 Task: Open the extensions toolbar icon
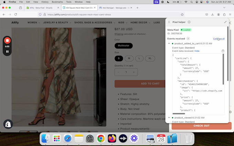[224, 14]
